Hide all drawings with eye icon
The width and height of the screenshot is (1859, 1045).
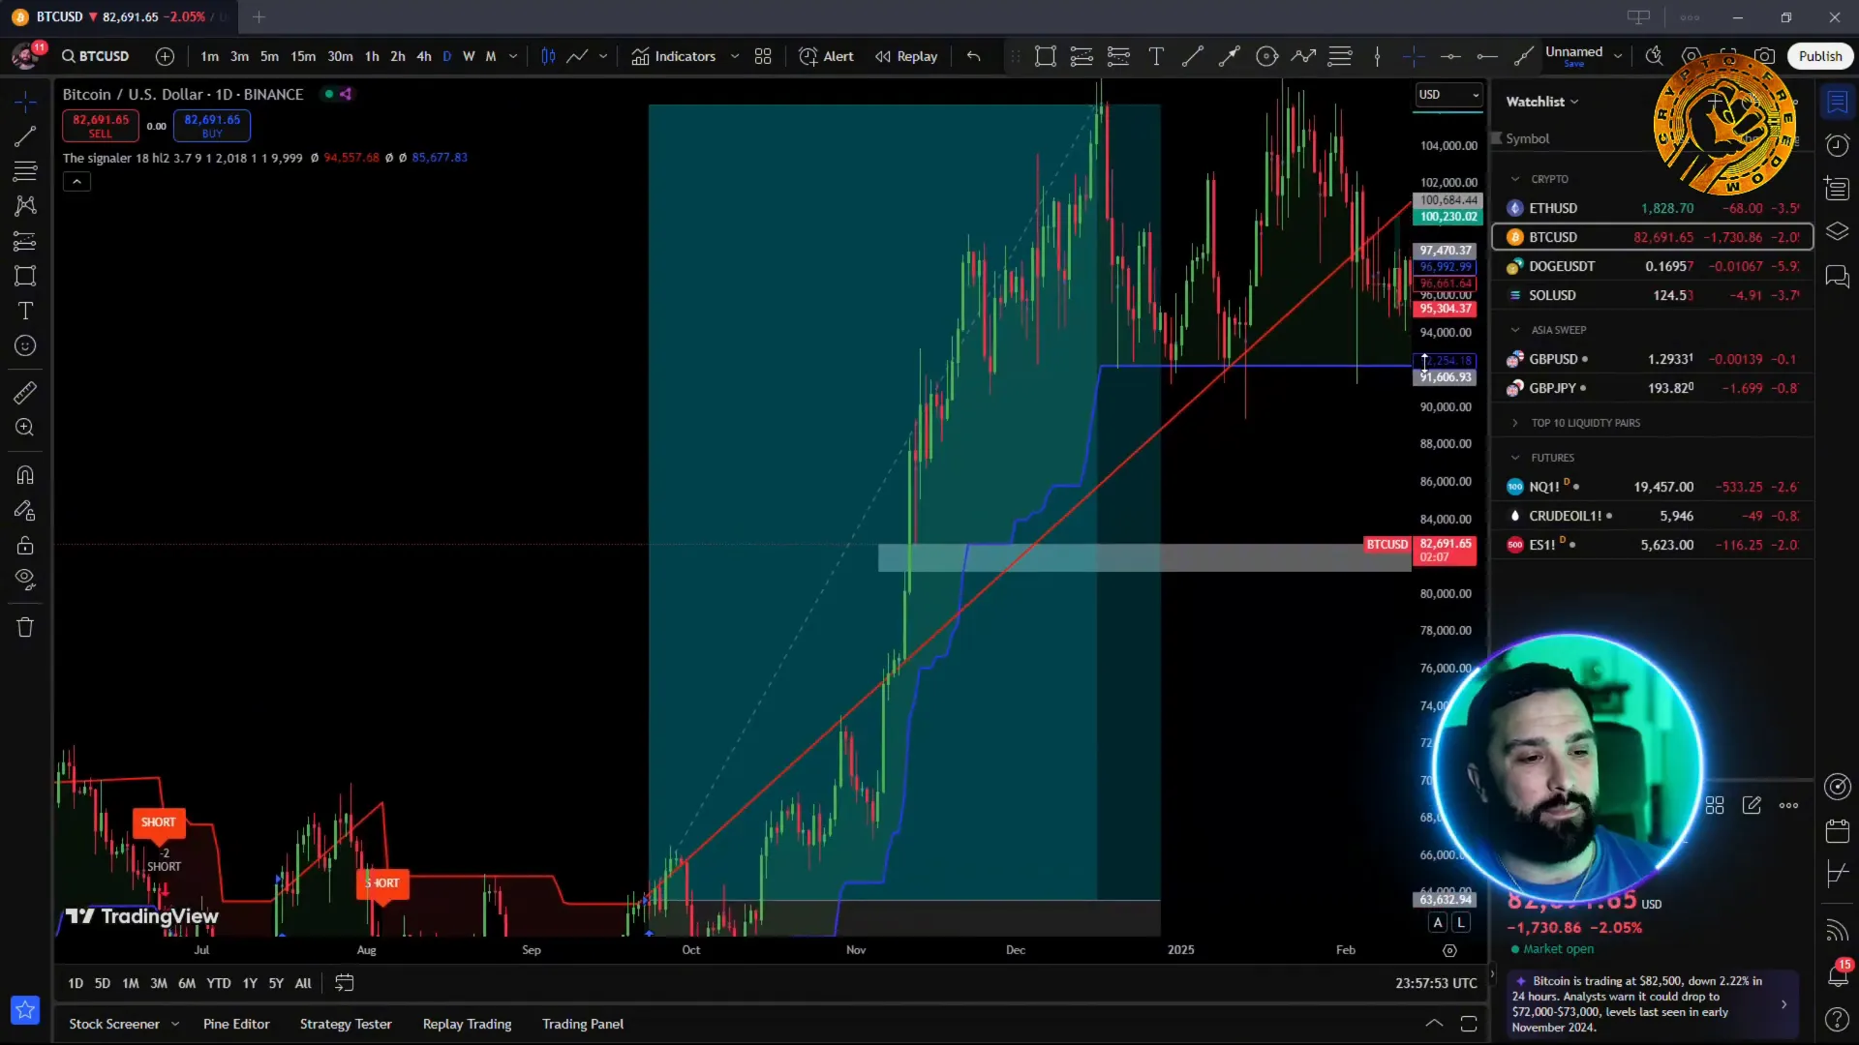pyautogui.click(x=25, y=580)
